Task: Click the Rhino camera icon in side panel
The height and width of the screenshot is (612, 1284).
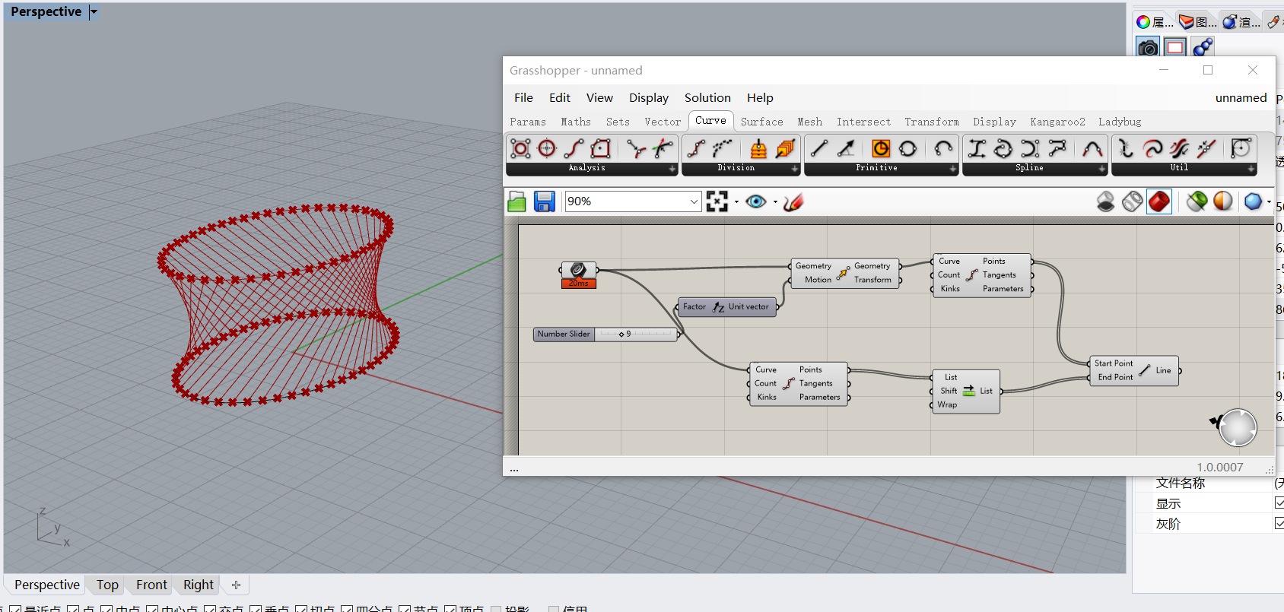Action: click(x=1147, y=48)
